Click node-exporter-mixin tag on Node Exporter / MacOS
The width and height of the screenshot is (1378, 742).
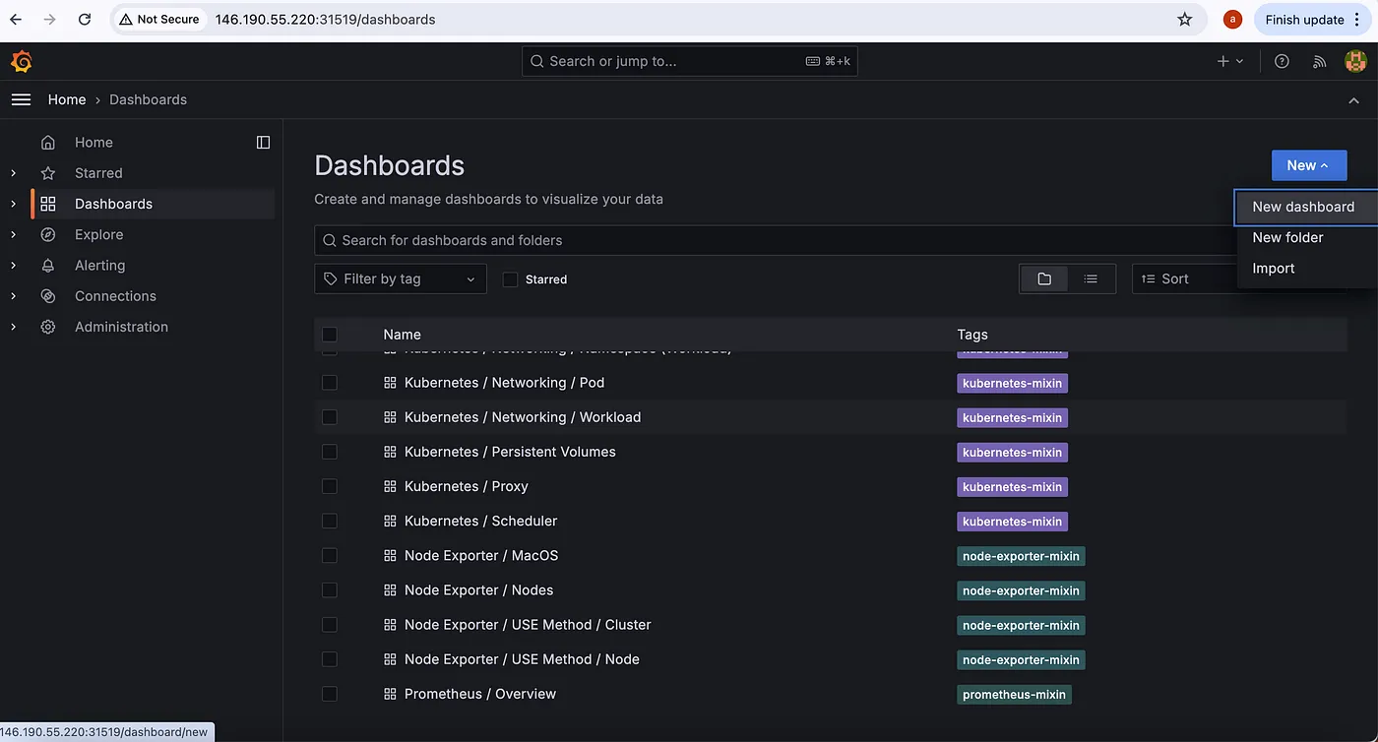click(x=1021, y=556)
